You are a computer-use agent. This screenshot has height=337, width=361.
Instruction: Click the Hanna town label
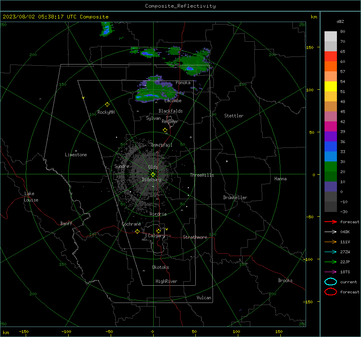[280, 179]
